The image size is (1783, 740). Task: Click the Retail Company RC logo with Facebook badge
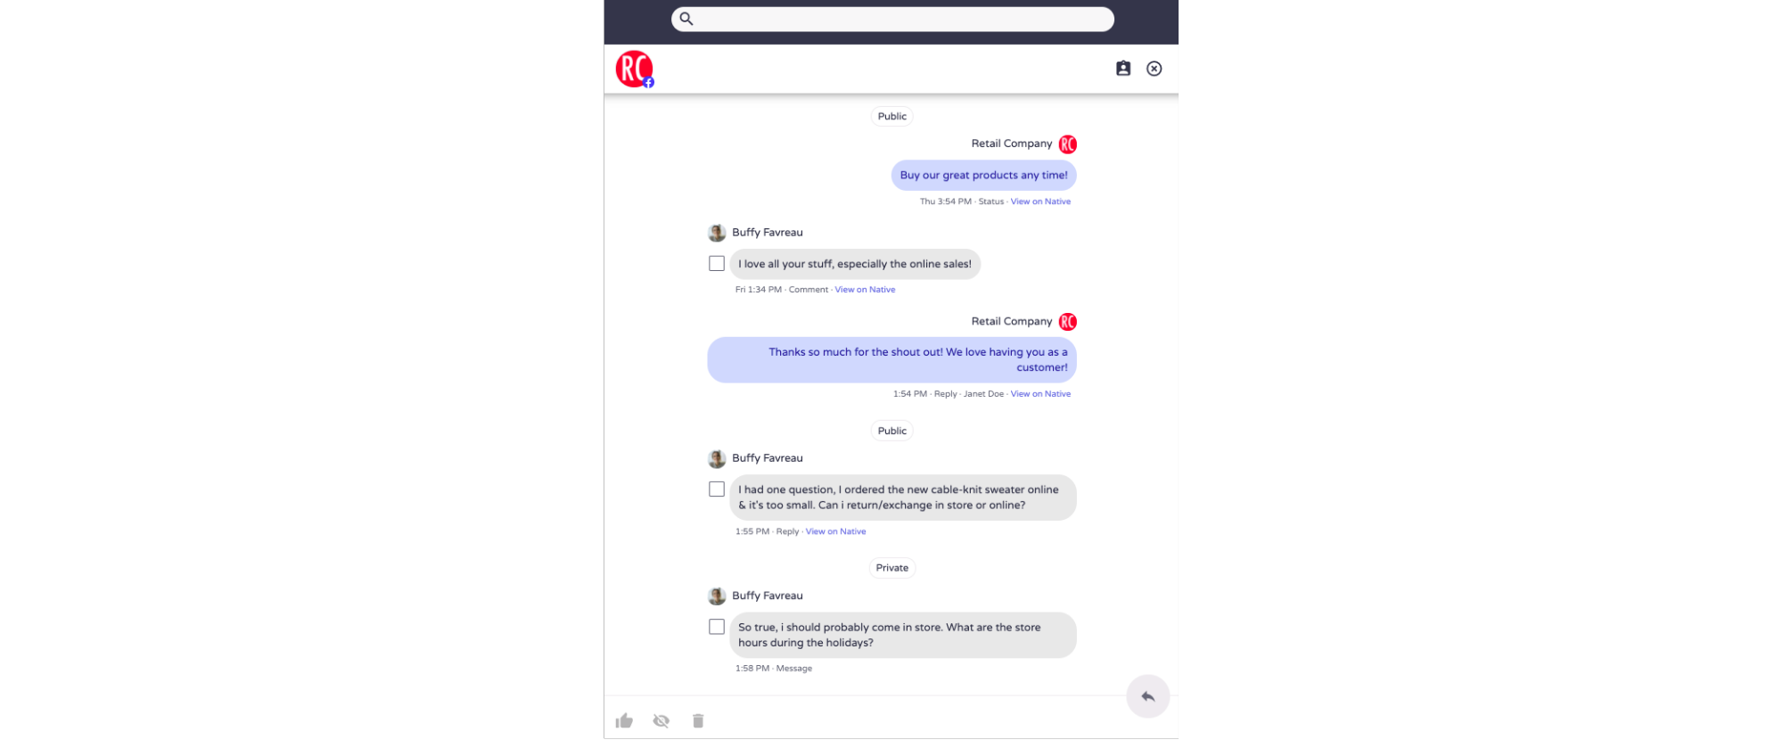[x=635, y=69]
